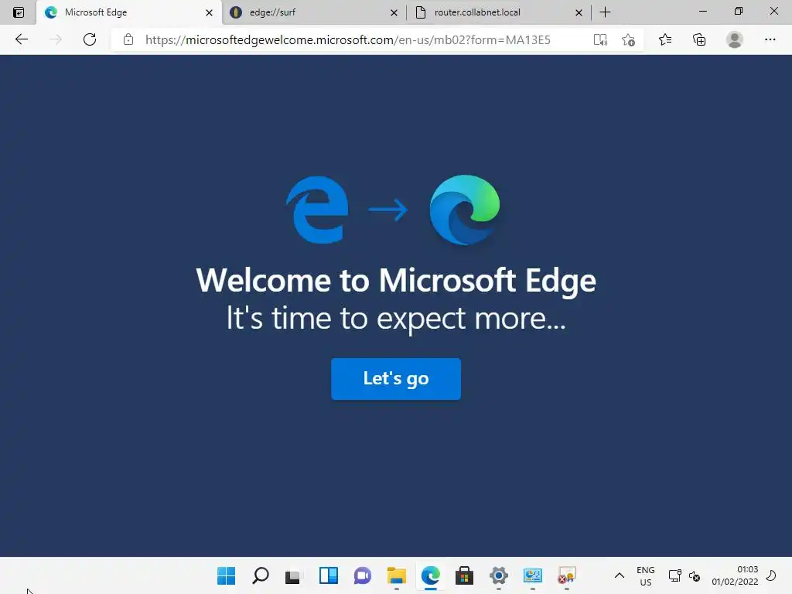Select Microsoft Edge taskbar icon
This screenshot has width=792, height=594.
[x=430, y=575]
